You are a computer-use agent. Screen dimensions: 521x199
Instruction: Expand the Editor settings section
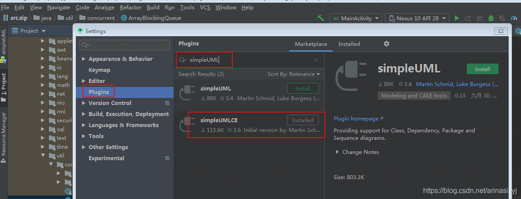click(83, 81)
